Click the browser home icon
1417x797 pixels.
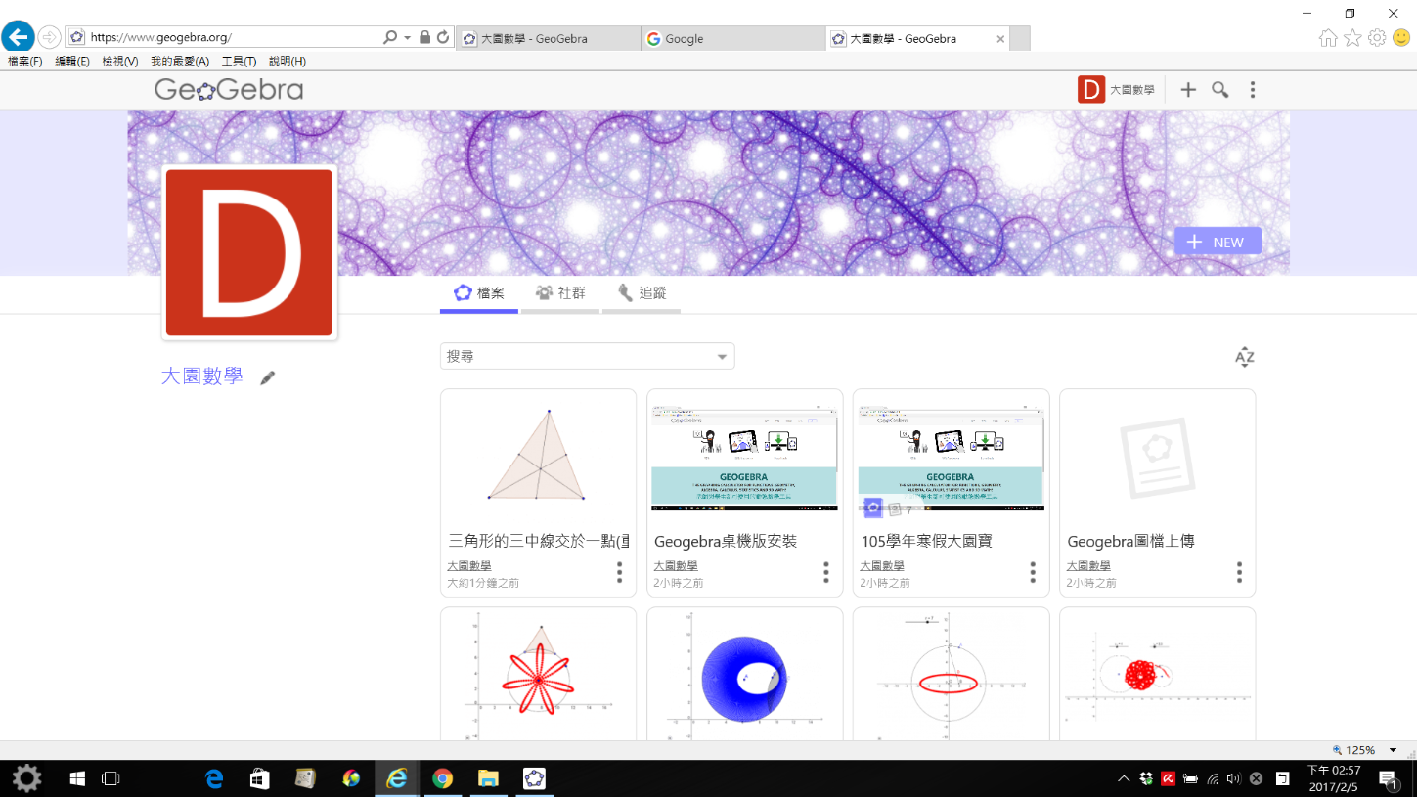click(1328, 38)
